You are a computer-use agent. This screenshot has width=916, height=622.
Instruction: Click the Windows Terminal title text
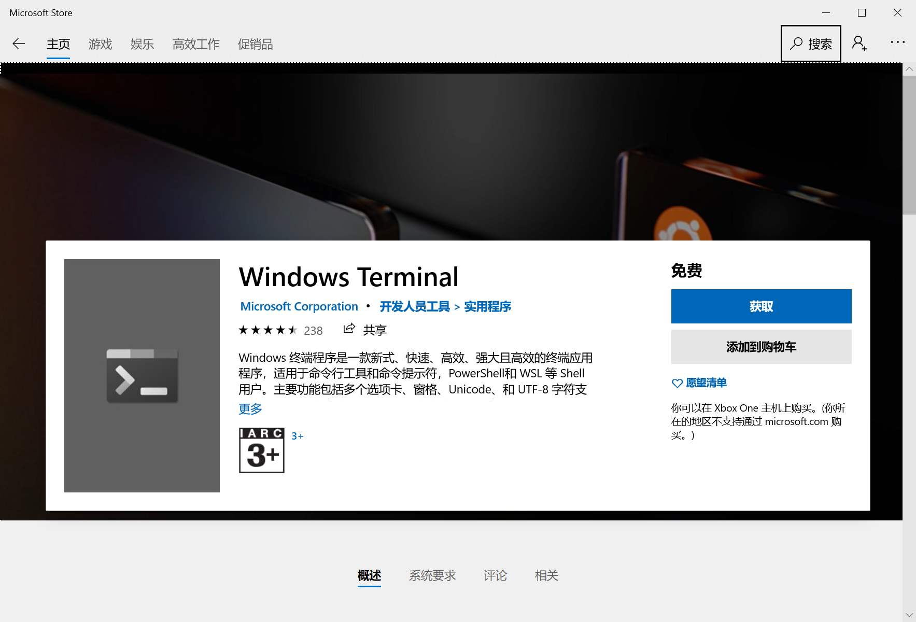(349, 277)
